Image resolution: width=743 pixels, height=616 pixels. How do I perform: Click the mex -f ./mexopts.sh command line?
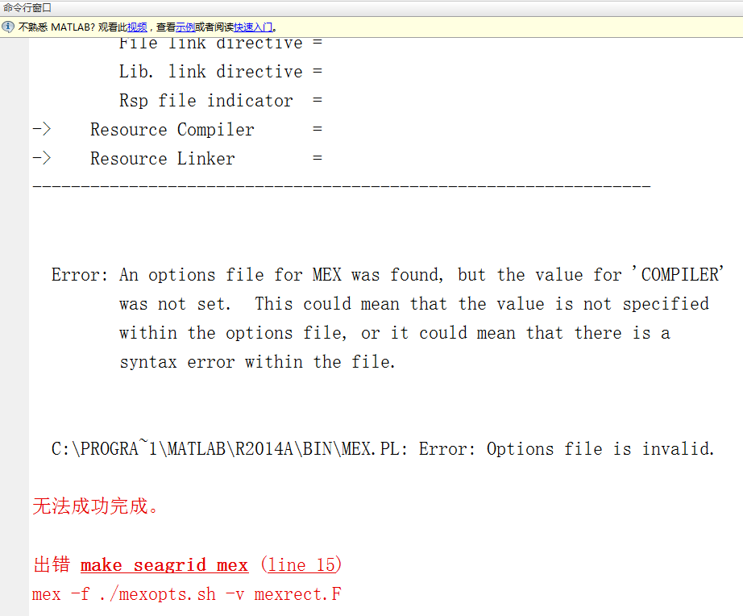(x=187, y=594)
